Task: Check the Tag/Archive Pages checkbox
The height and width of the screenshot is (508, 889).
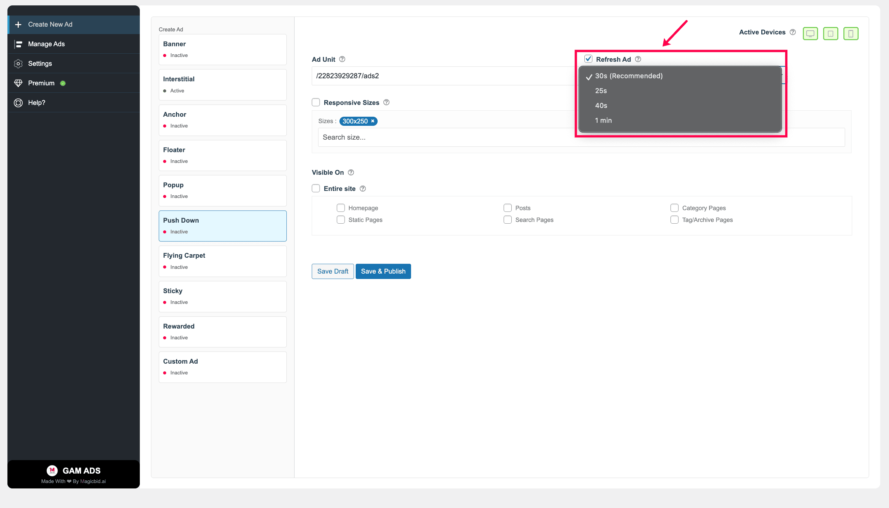Action: click(675, 220)
